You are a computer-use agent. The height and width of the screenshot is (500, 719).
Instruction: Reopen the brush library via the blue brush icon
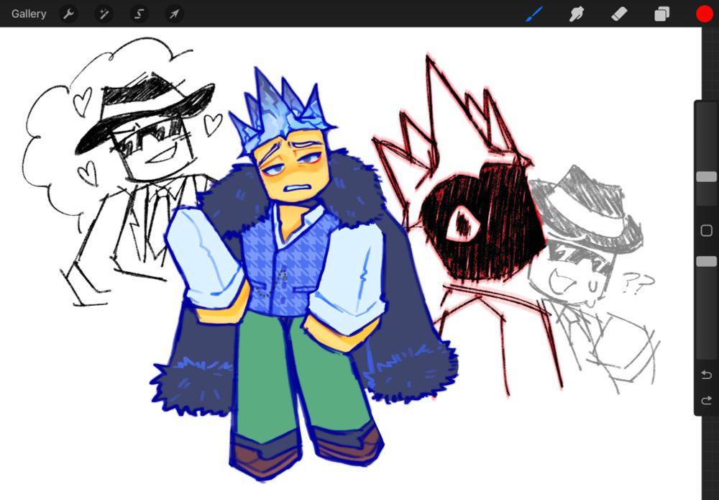coord(533,14)
